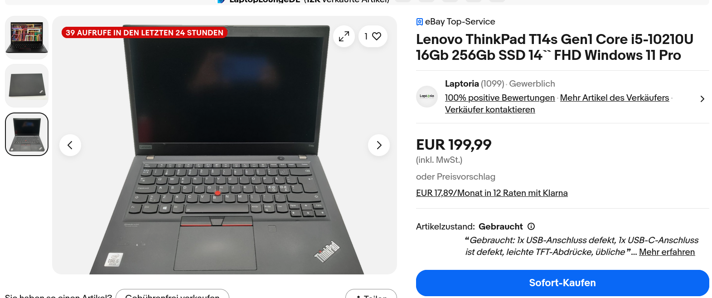
Task: Click the eBay Top-Service badge icon
Action: point(420,22)
